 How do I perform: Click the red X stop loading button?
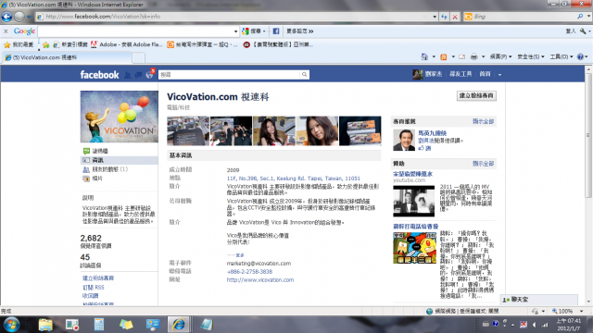(x=455, y=17)
